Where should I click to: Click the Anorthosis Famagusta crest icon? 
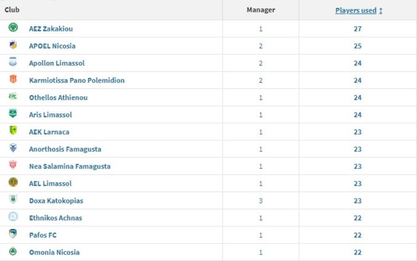13,148
